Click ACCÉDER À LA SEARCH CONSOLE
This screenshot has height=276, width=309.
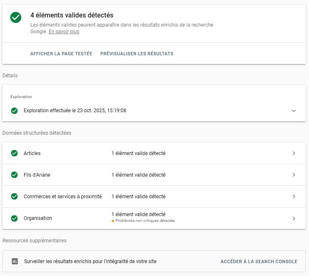pyautogui.click(x=259, y=261)
